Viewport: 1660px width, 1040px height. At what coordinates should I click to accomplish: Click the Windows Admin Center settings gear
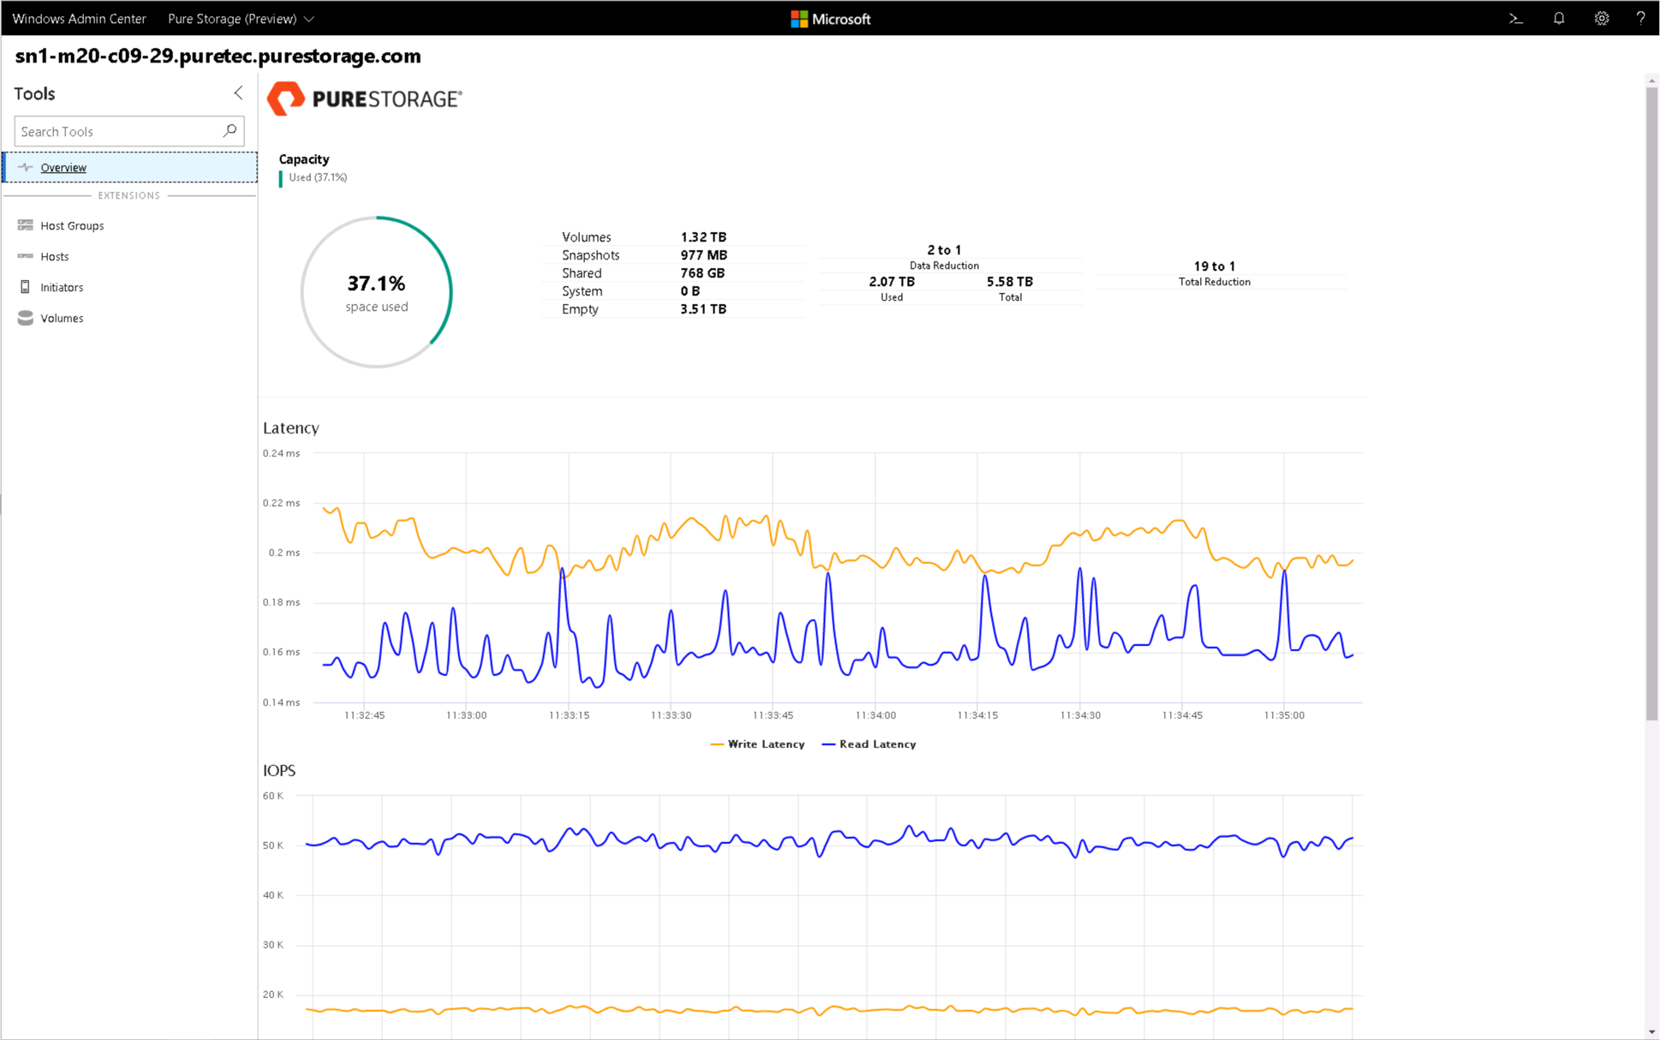(1601, 17)
